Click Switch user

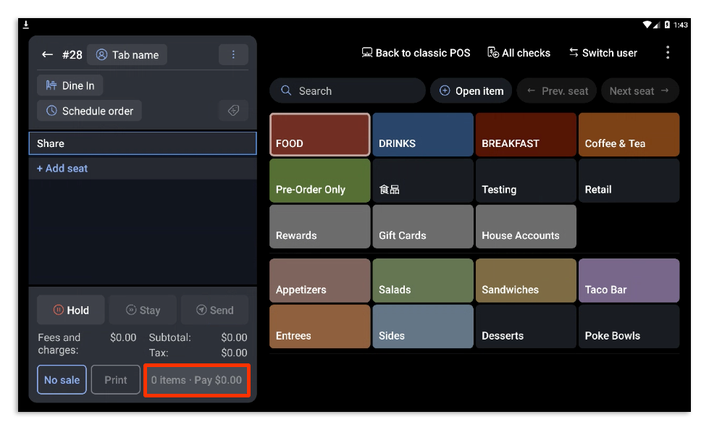[x=603, y=53]
